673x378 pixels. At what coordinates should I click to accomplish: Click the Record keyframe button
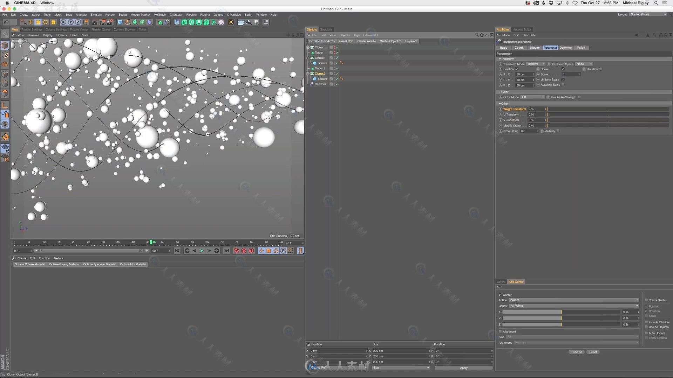(x=236, y=251)
